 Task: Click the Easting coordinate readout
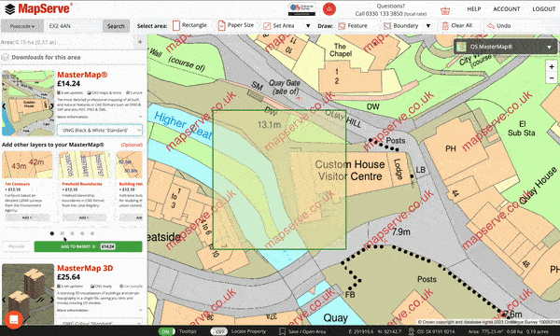(360, 331)
